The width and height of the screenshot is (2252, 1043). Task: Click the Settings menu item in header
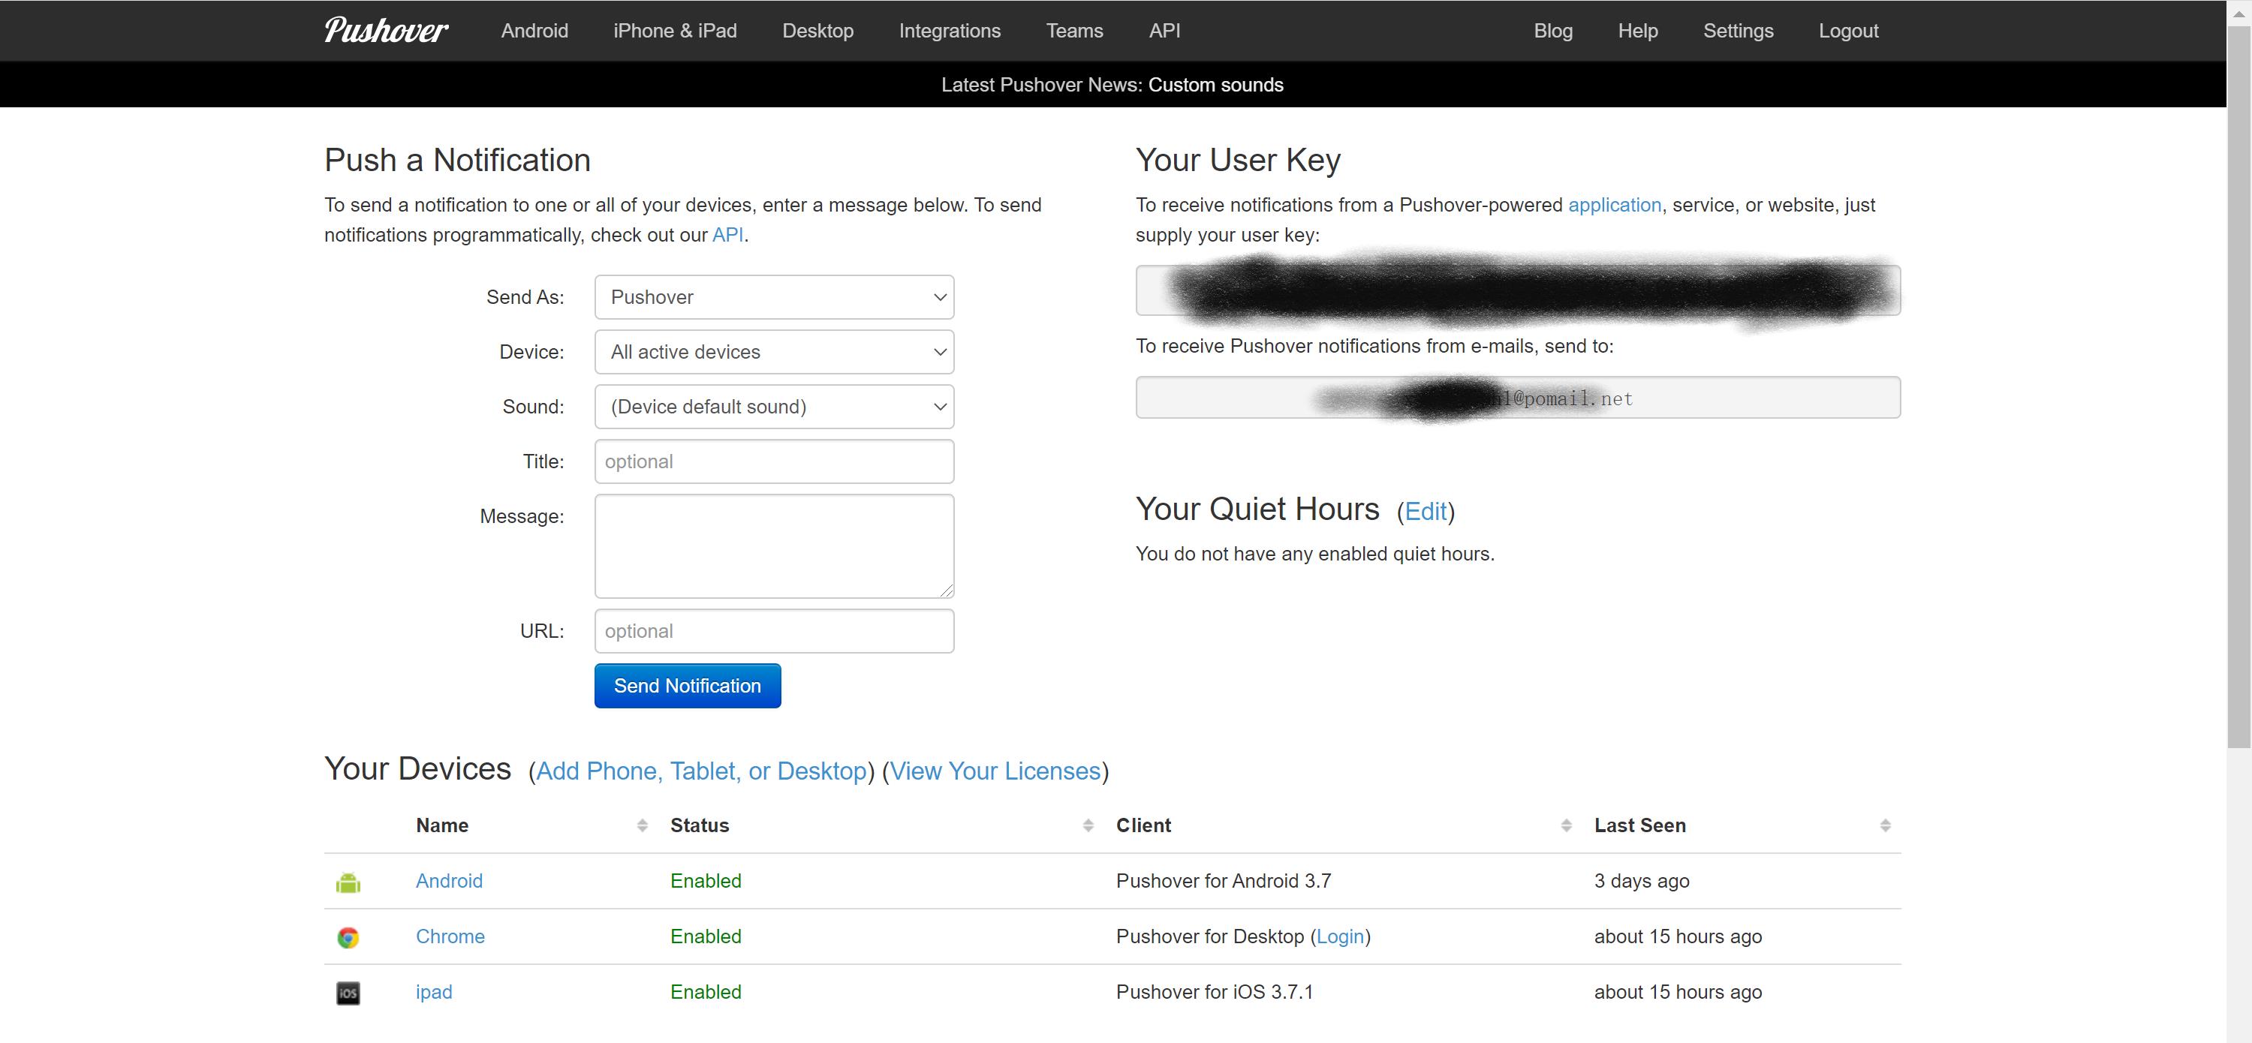1738,30
